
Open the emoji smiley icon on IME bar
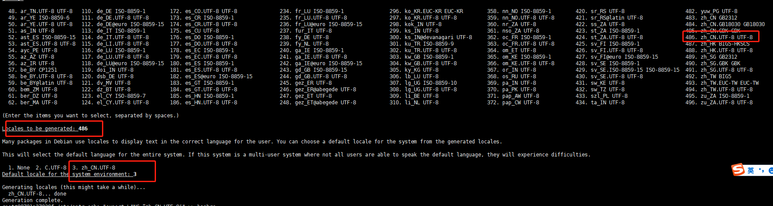pyautogui.click(x=770, y=170)
